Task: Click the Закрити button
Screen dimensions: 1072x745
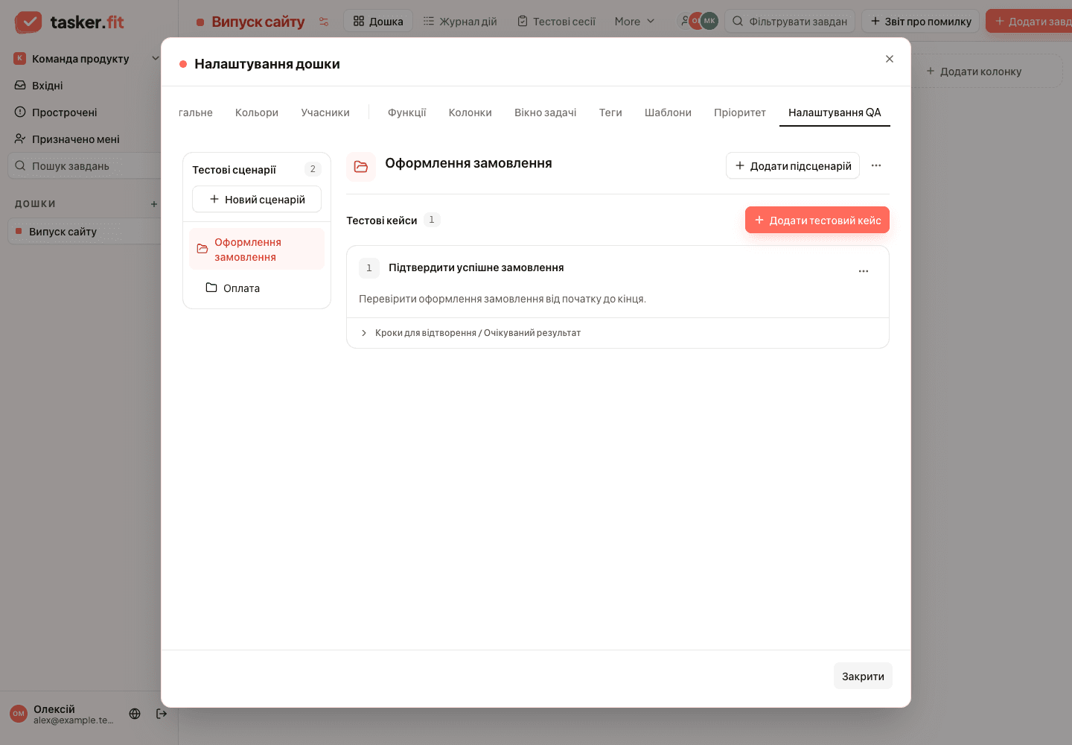Action: 863,676
